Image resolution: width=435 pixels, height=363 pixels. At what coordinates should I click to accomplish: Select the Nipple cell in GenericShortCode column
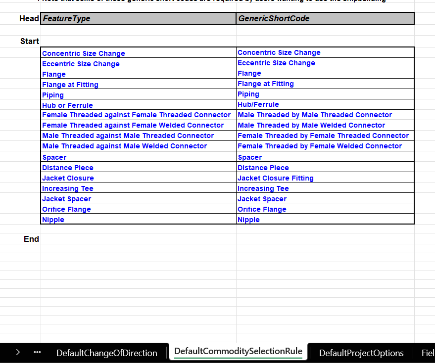[325, 219]
